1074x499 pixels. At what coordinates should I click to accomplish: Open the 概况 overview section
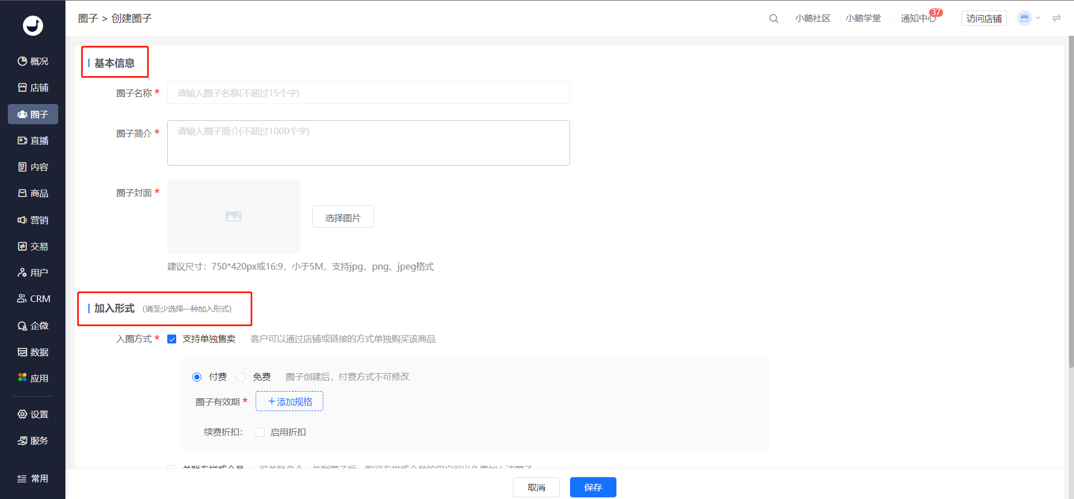point(33,61)
